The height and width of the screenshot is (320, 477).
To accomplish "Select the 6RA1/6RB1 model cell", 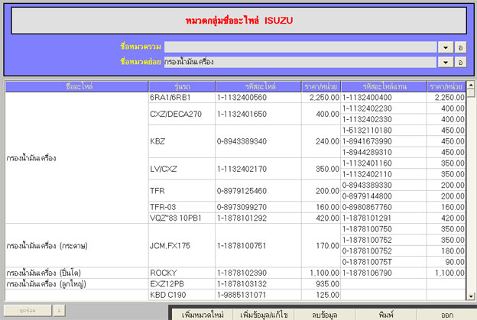I will [182, 98].
